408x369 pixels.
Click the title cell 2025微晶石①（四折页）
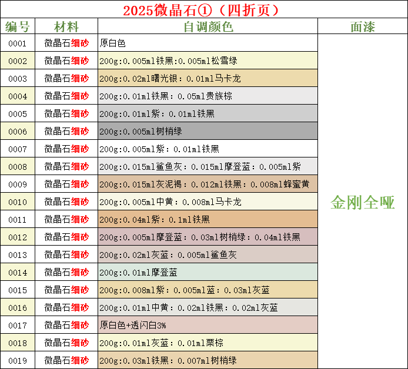203,10
